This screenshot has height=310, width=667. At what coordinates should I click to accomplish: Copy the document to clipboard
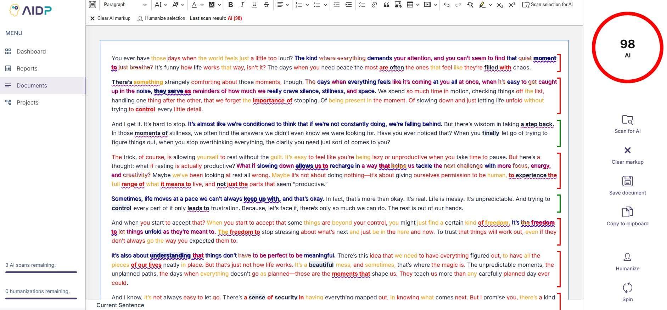coord(627,212)
